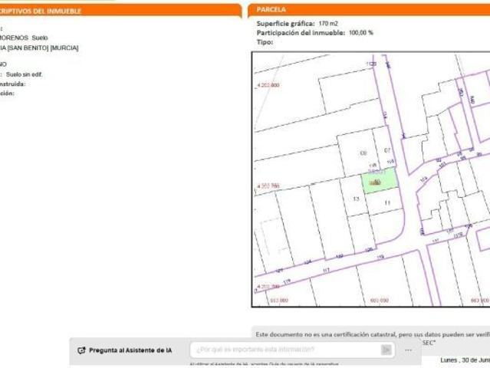Click street number 117 on the map
The height and width of the screenshot is (368, 490).
326,270
